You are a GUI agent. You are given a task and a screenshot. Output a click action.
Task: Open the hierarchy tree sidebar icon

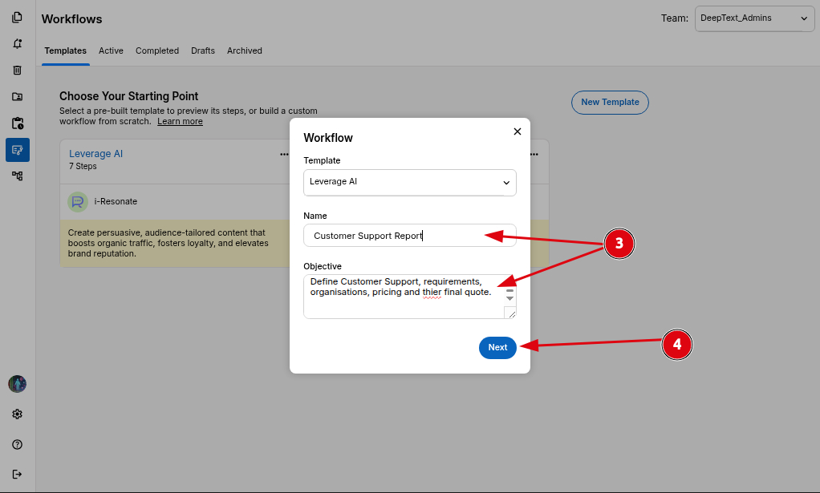(x=18, y=176)
